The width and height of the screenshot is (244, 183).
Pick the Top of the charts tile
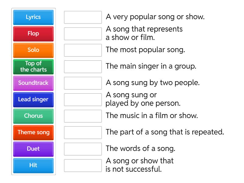pyautogui.click(x=33, y=66)
